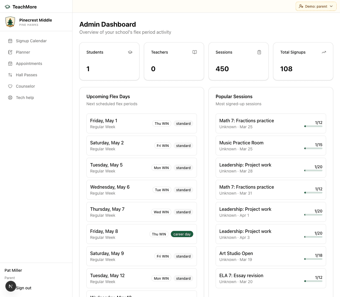Click the Teachers card book icon
340x297 pixels.
(x=195, y=52)
